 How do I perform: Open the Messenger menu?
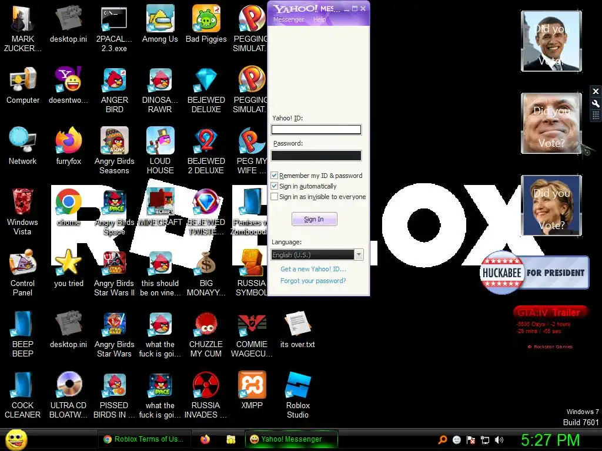[288, 19]
